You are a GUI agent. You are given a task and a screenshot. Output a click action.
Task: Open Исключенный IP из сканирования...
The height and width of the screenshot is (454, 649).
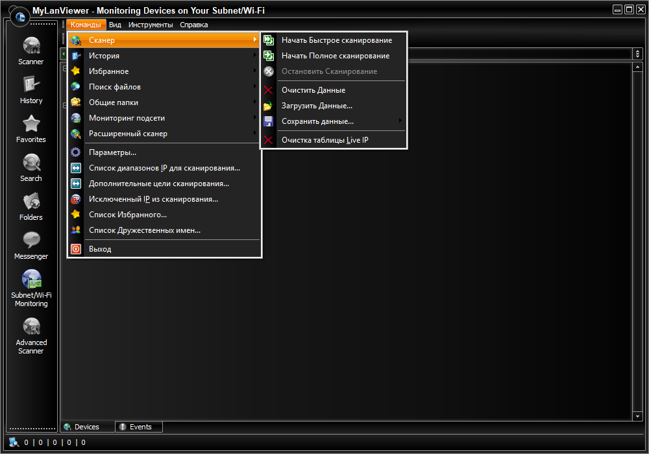click(x=164, y=199)
